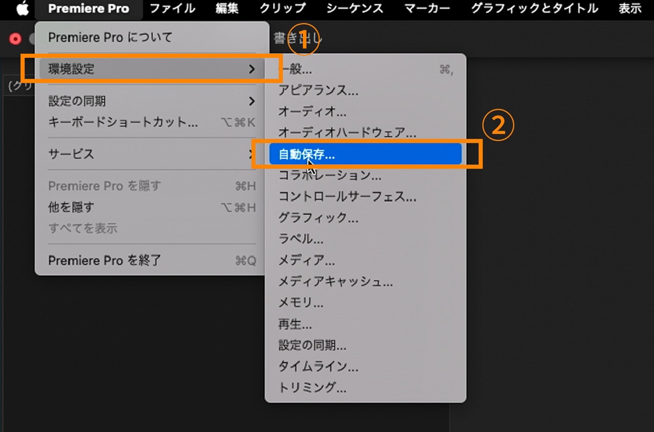Choose 他を隠す menu item

[x=152, y=208]
